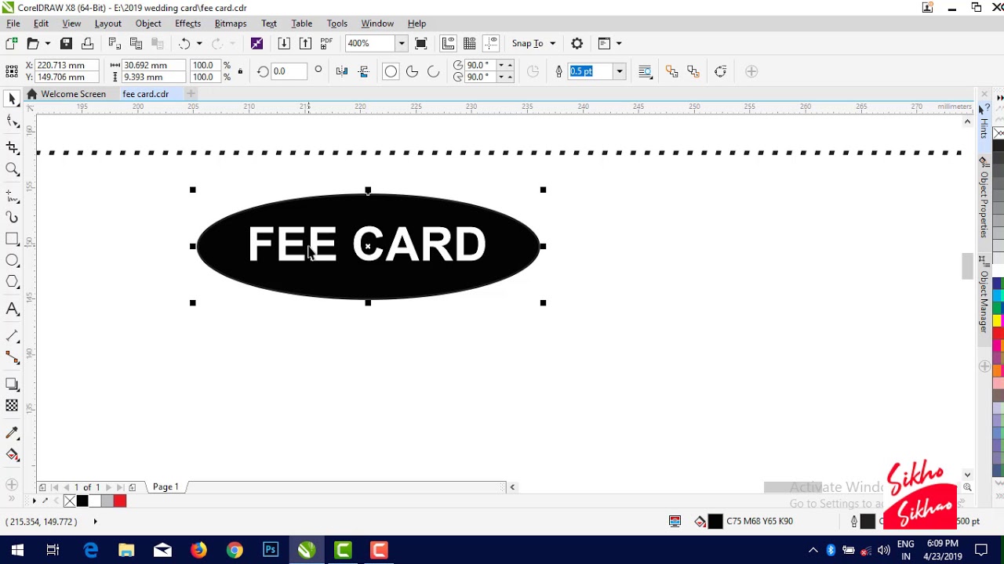Select the Artistic Media tool
The width and height of the screenshot is (1004, 564).
(12, 217)
